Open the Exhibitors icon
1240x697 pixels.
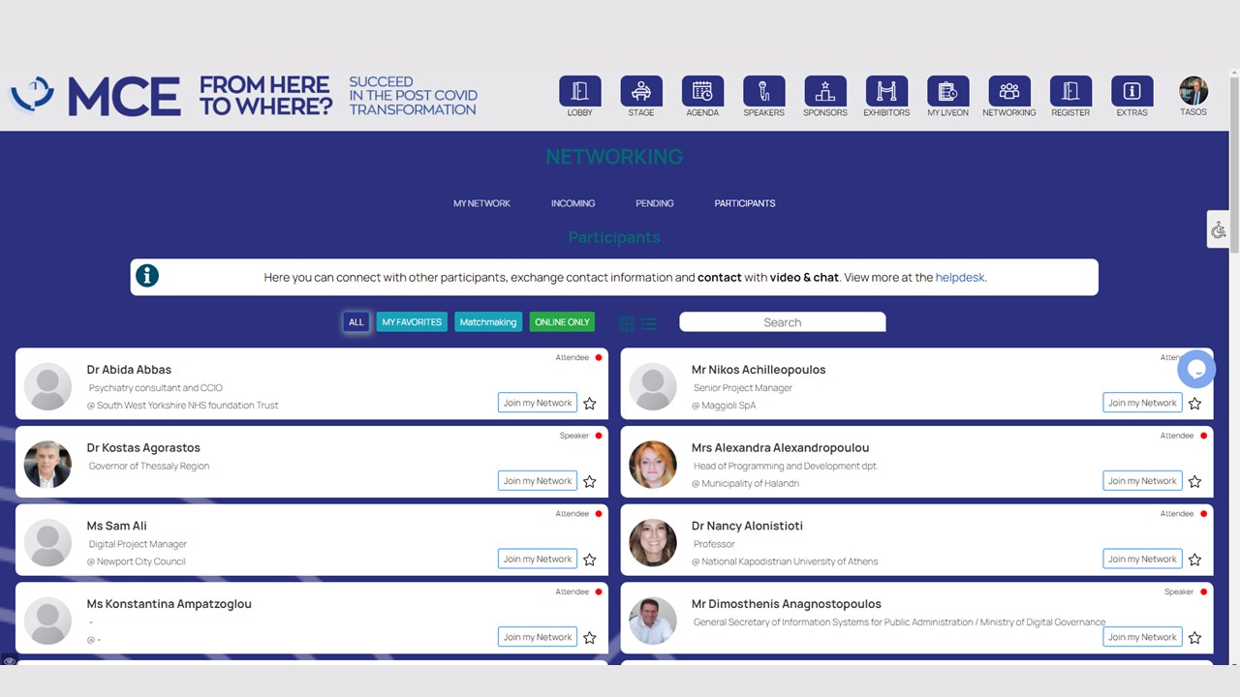click(x=886, y=92)
